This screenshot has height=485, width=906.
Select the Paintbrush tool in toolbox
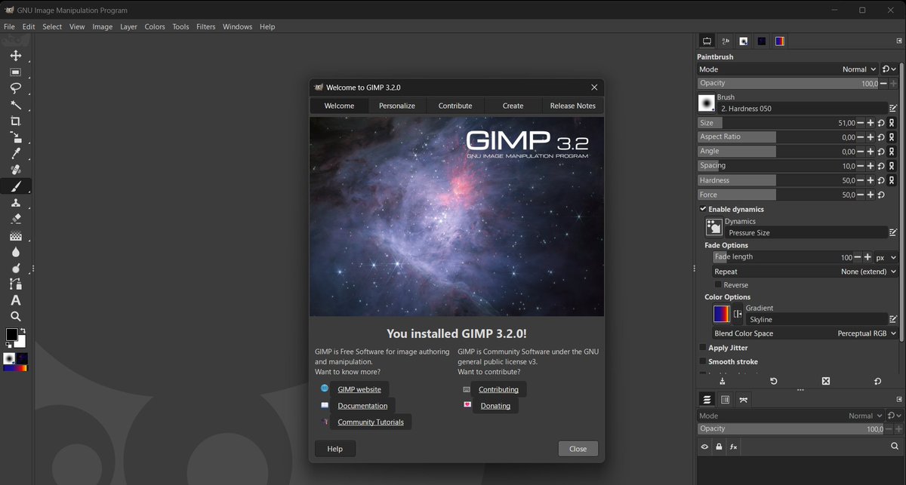[x=15, y=186]
